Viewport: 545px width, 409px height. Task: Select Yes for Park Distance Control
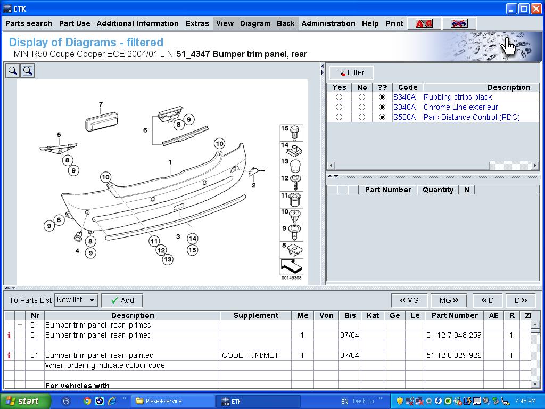339,117
